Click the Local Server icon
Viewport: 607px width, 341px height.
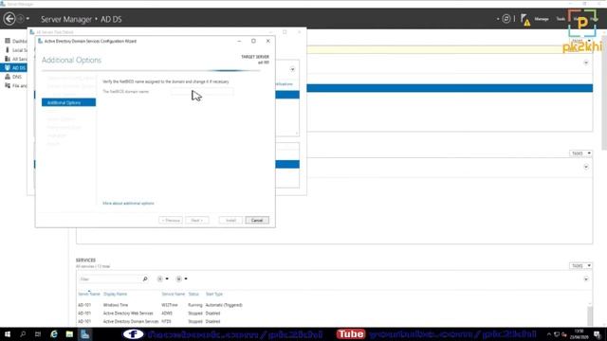(8, 49)
